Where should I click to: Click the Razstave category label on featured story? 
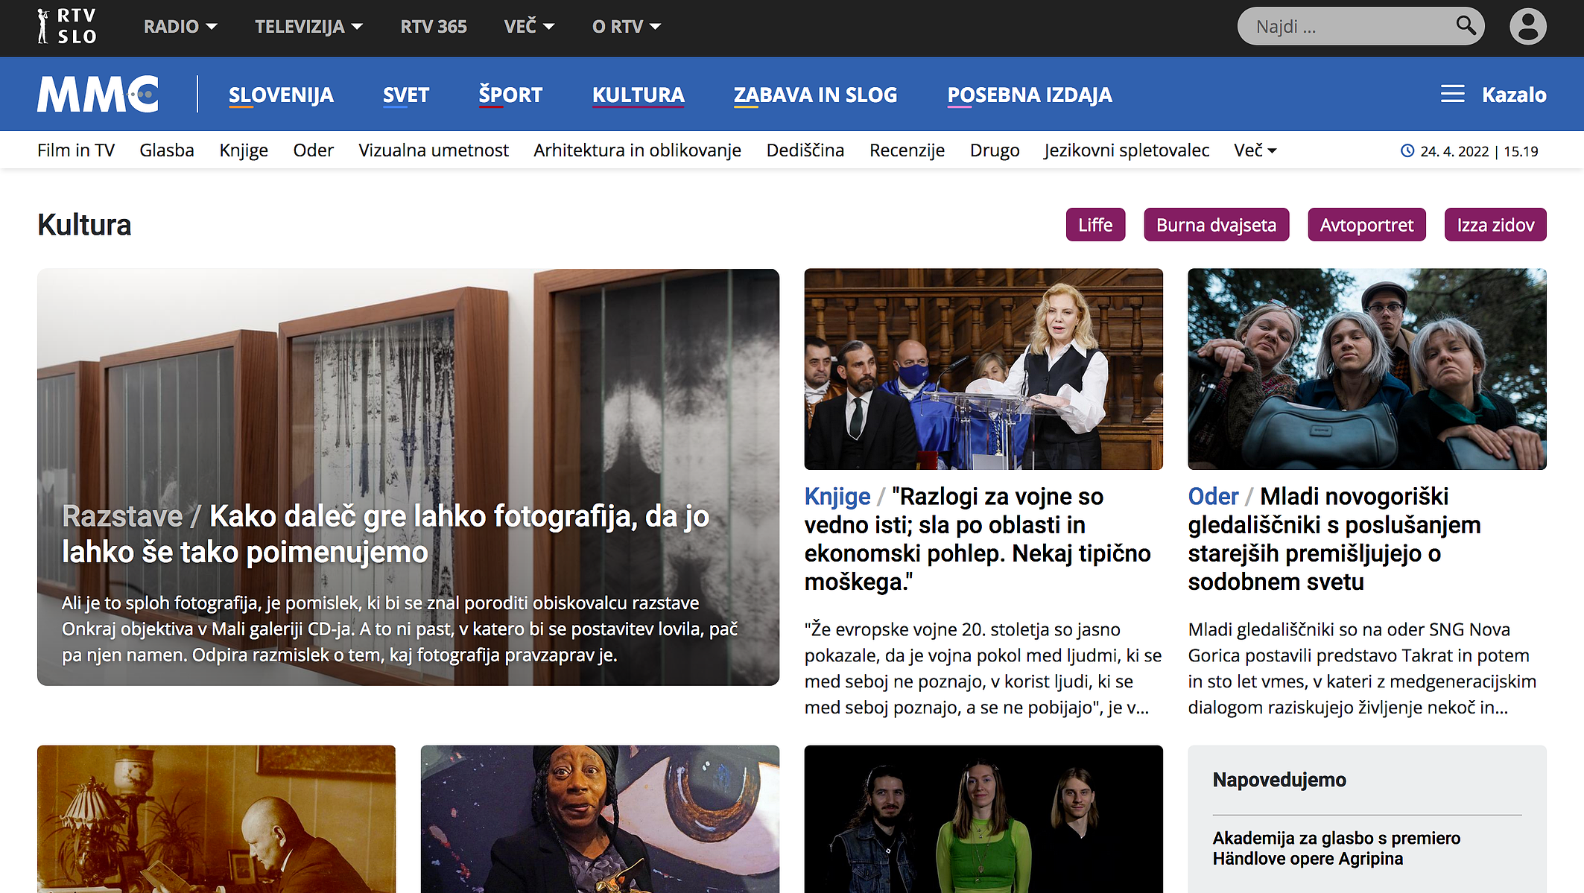(x=122, y=516)
